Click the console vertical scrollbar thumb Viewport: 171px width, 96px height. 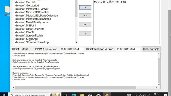(159, 71)
